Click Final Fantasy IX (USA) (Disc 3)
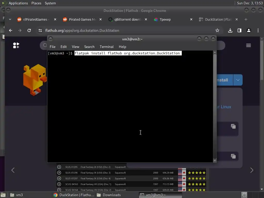264x198 pixels. coord(96,173)
